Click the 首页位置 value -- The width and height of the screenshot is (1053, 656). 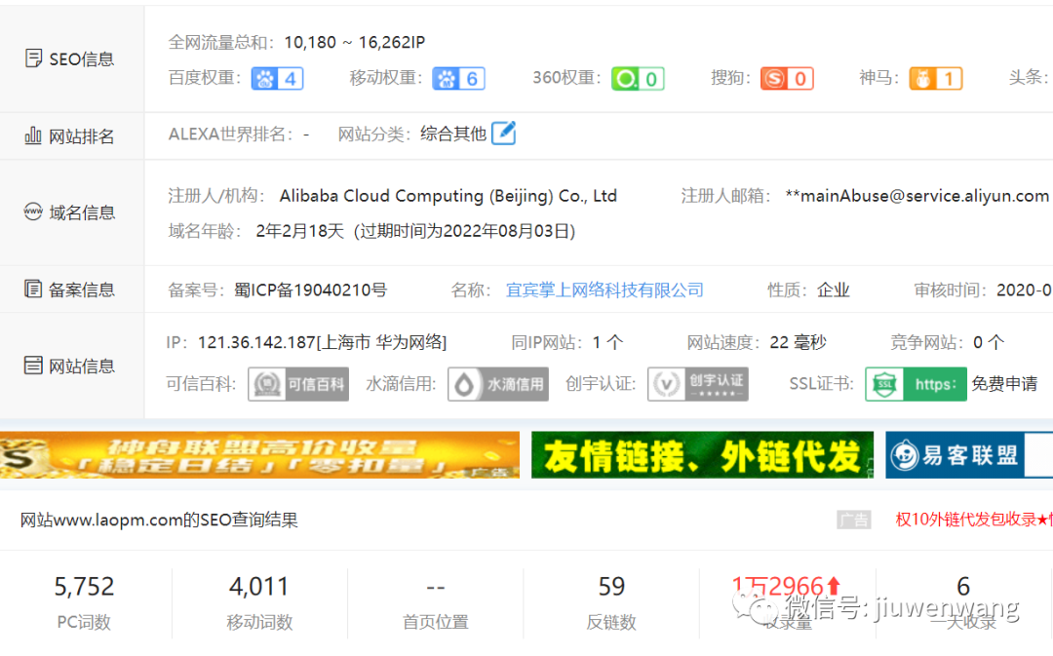point(435,588)
